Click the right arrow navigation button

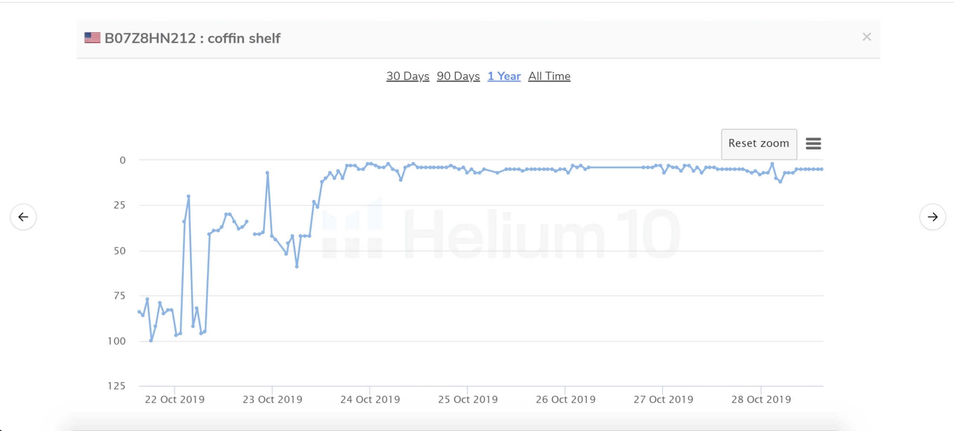932,217
